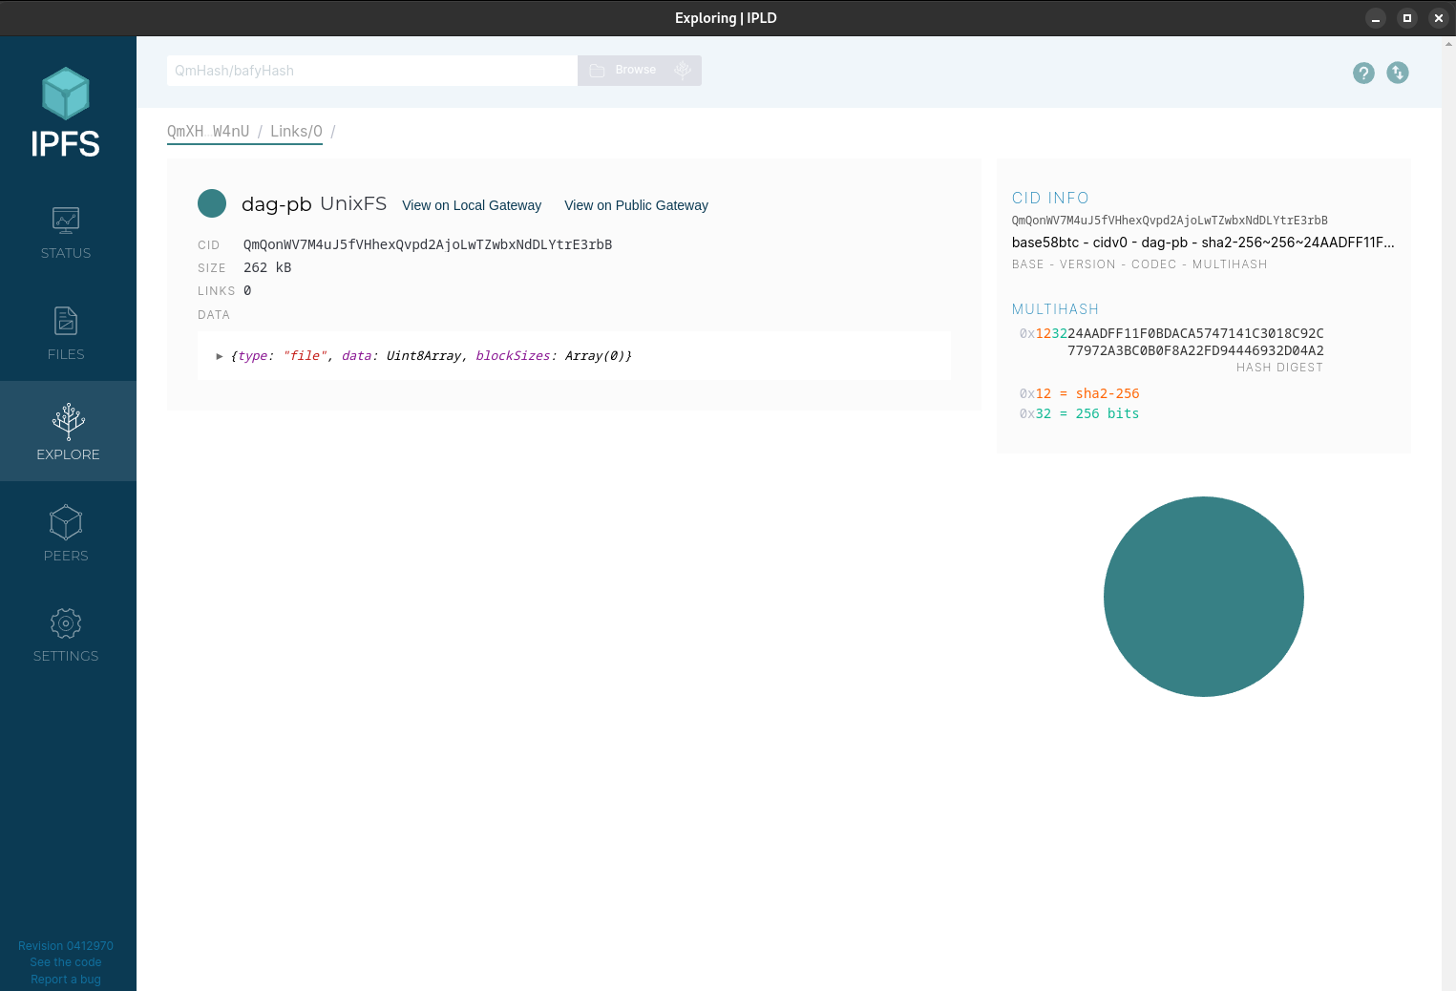Click the CID INFO heading
This screenshot has width=1456, height=991.
tap(1050, 198)
